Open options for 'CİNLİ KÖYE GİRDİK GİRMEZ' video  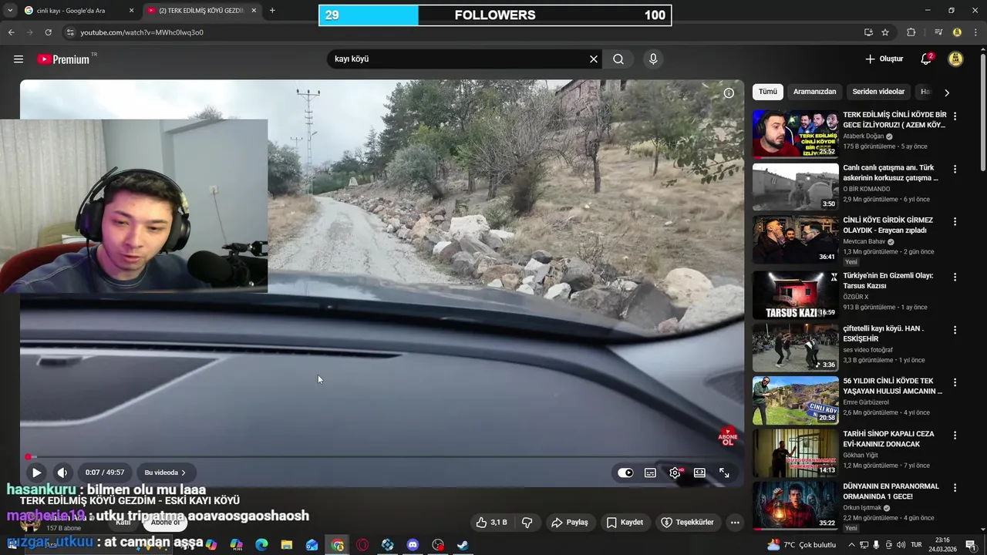pos(955,221)
